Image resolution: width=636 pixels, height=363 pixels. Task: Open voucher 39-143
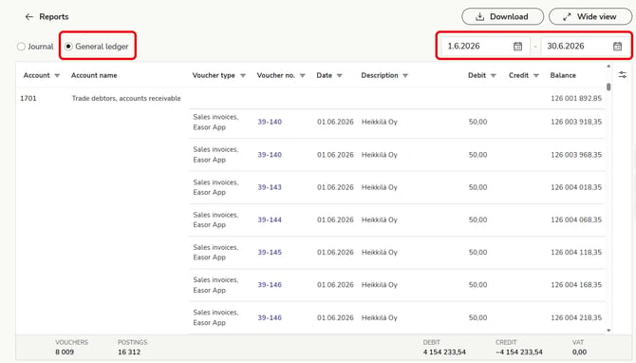point(270,187)
